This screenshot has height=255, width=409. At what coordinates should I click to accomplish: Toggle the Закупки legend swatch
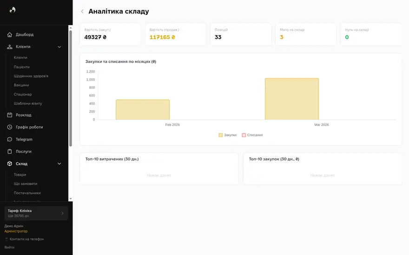pos(221,135)
